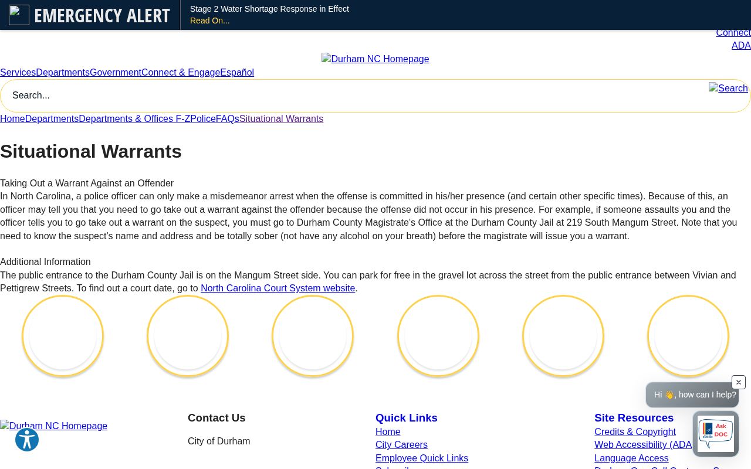Select the third circular quick-action button
The width and height of the screenshot is (751, 469).
coord(313,336)
